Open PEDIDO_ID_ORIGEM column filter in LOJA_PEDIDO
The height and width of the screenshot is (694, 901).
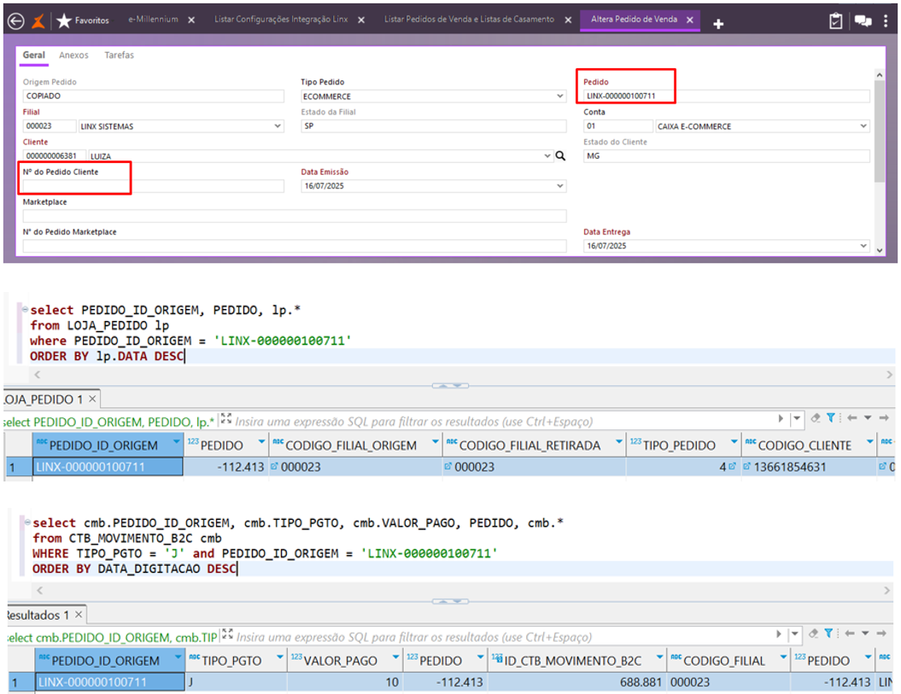click(176, 442)
